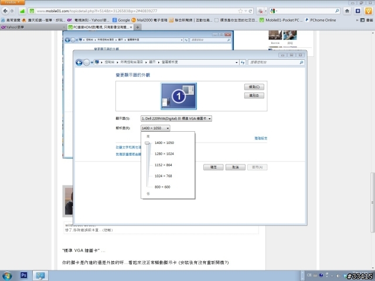Open the PChome Online bookmark
Screen dimensions: 375x281
321,20
